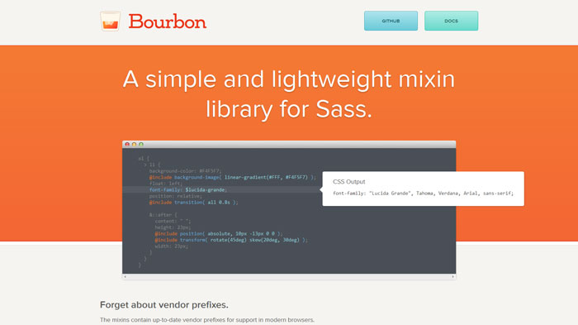Click the red close dot of code window
Image resolution: width=578 pixels, height=325 pixels.
point(127,145)
